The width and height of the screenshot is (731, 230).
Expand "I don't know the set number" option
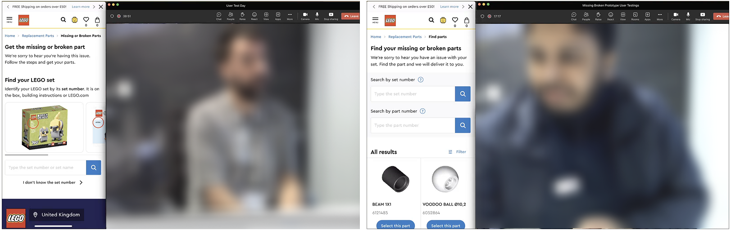tap(53, 182)
